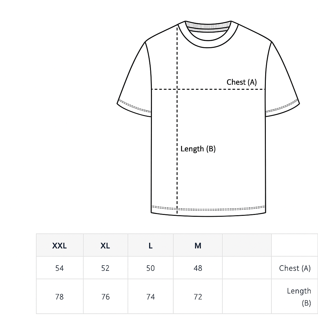Select the XXL chest value 54
Image resolution: width=318 pixels, height=318 pixels.
[59, 268]
